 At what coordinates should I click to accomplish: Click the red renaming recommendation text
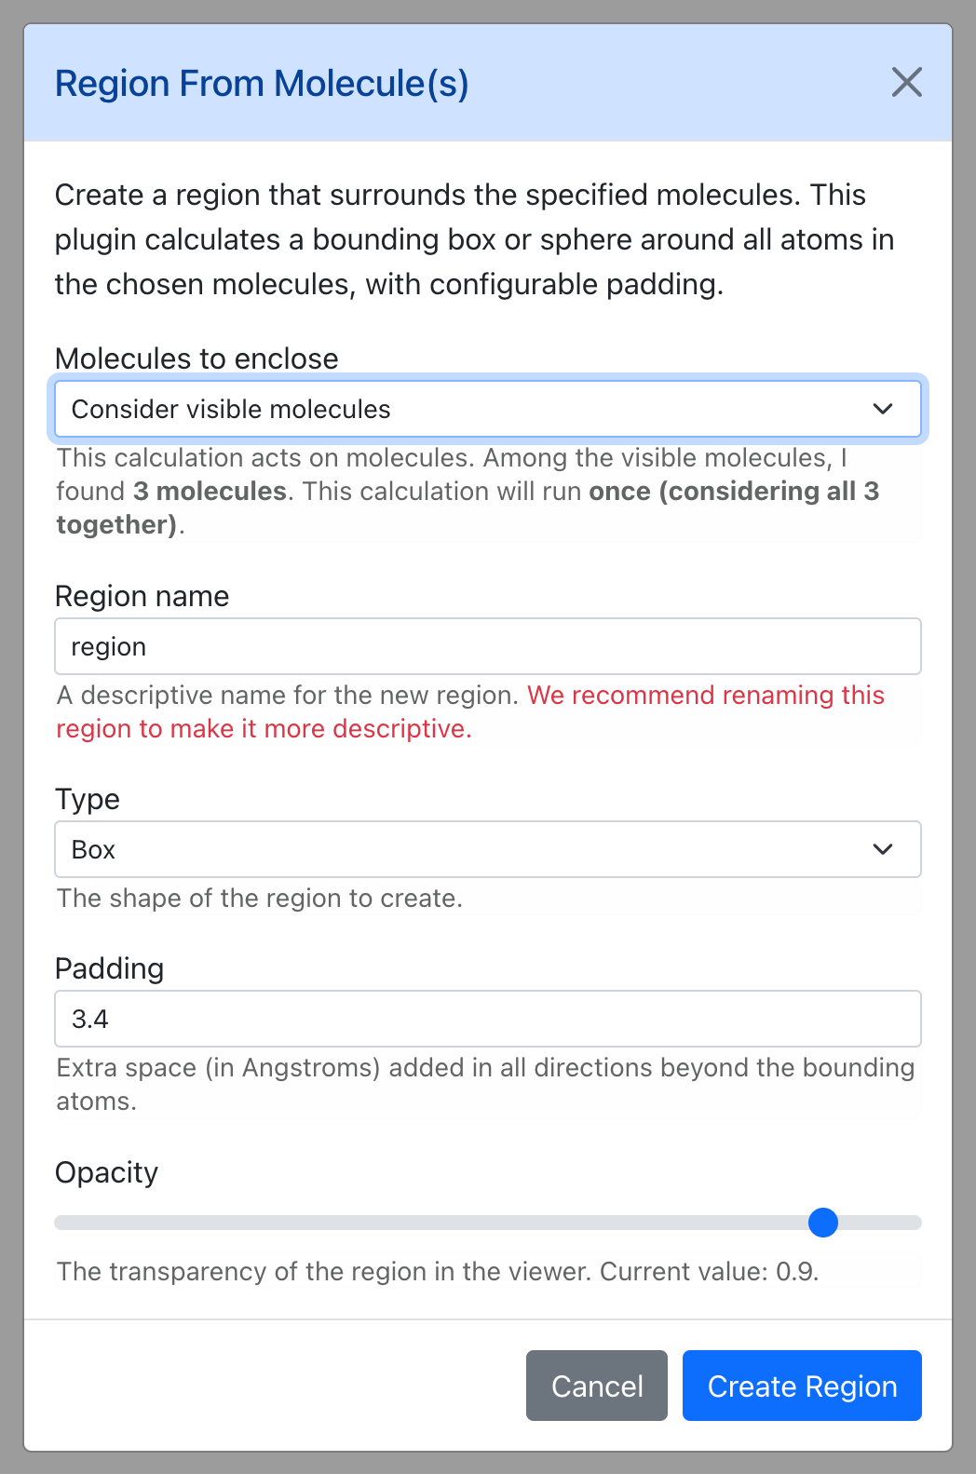click(470, 711)
